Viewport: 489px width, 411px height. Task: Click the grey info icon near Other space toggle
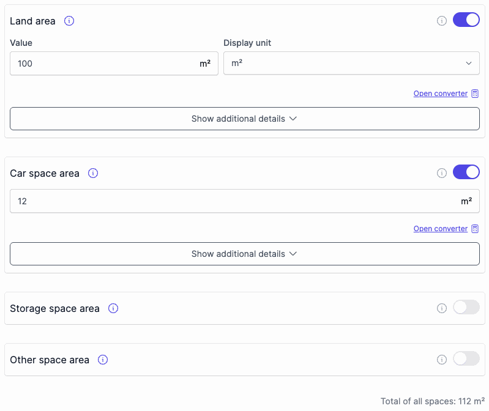click(x=442, y=360)
